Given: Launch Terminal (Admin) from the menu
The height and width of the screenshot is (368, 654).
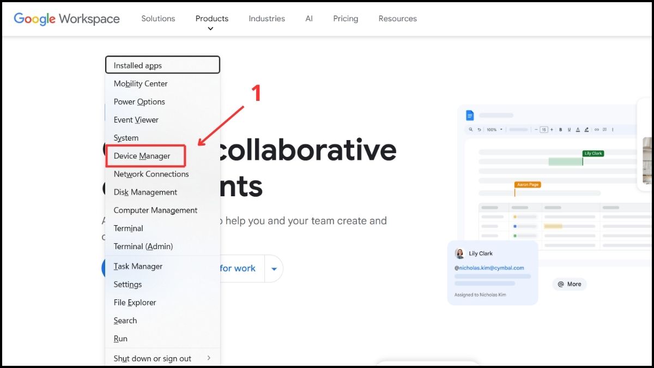Looking at the screenshot, I should coord(162,246).
